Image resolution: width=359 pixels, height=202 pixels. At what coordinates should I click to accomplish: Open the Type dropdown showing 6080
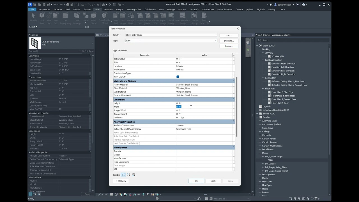tap(215, 41)
